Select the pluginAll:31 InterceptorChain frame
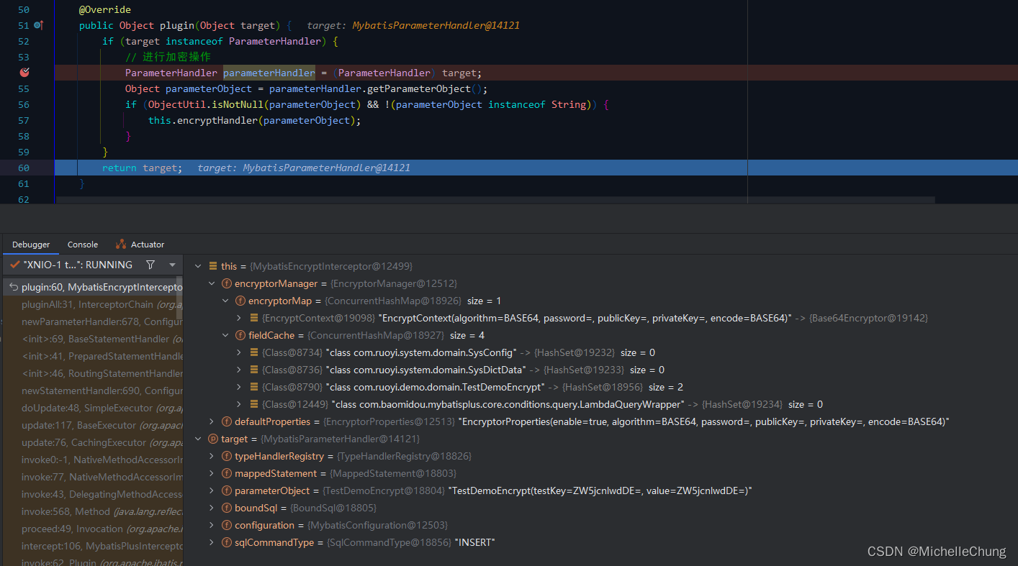The image size is (1018, 566). coord(91,304)
